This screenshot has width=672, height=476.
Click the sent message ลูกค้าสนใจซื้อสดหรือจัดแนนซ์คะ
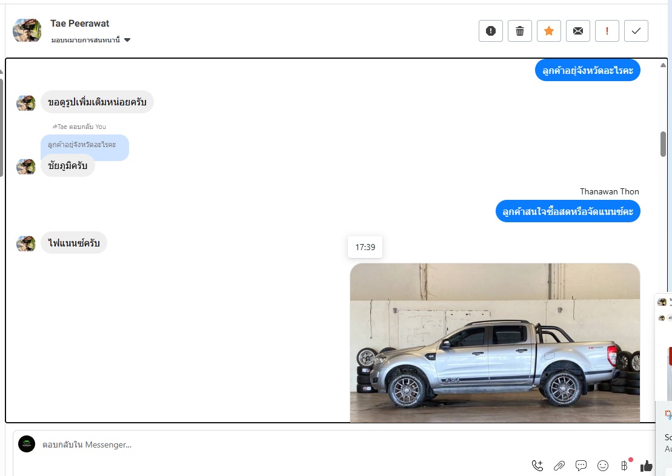tap(568, 211)
